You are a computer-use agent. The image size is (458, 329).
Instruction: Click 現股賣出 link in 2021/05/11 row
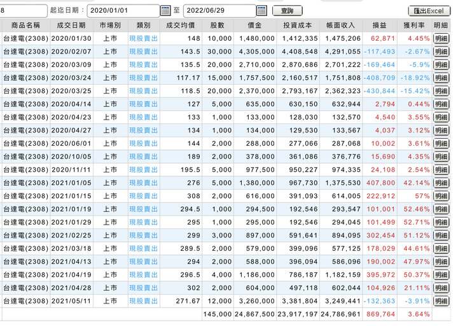(x=143, y=301)
